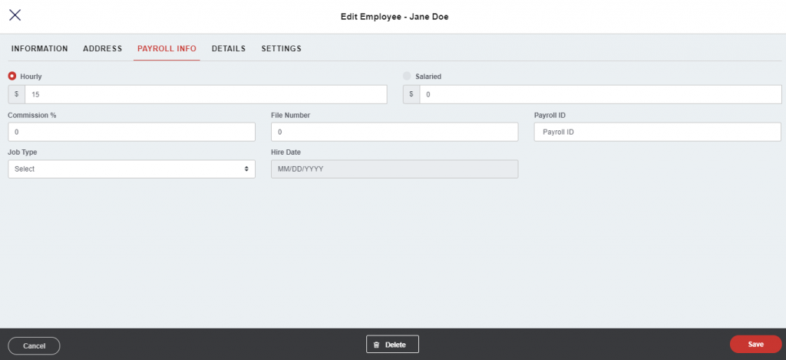The height and width of the screenshot is (360, 786).
Task: Expand the Job Type dropdown
Action: click(x=132, y=169)
